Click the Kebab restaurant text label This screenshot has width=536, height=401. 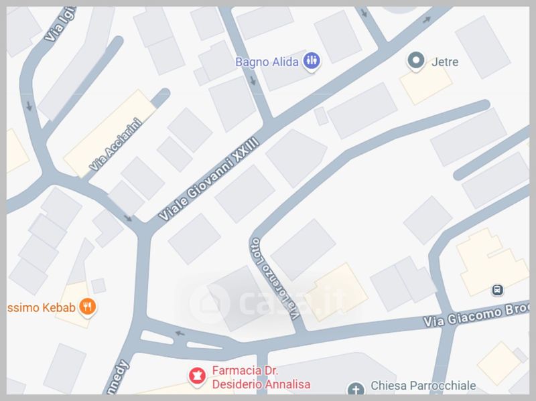(41, 307)
